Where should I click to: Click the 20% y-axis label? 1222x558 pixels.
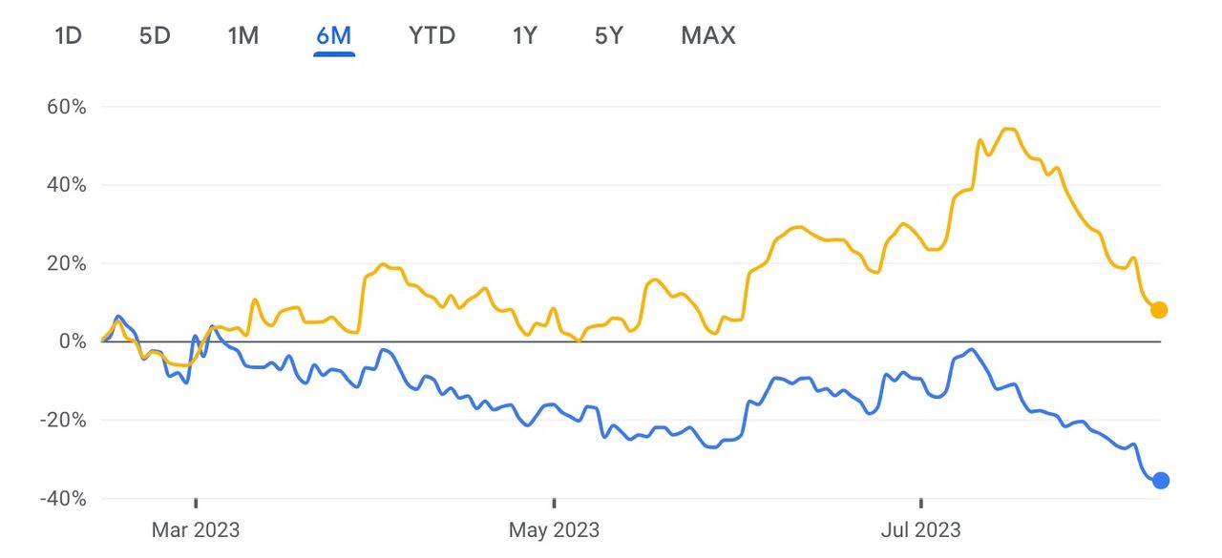tap(66, 263)
